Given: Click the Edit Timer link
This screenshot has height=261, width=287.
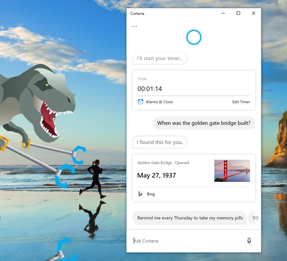Looking at the screenshot, I should coord(241,102).
